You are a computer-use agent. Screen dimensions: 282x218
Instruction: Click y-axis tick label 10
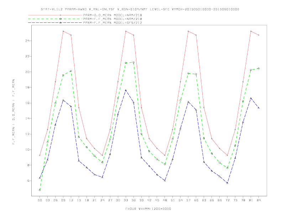coord(27,150)
